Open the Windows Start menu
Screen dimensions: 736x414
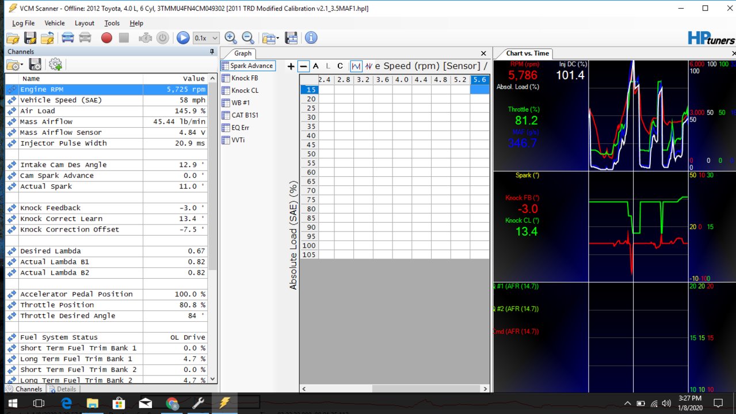12,403
